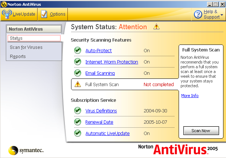Select the Status sidebar item
This screenshot has width=226, height=158.
[x=34, y=38]
